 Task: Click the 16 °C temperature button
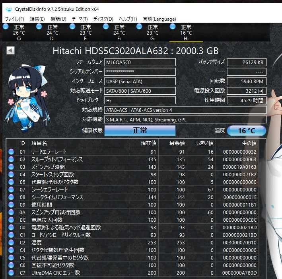pyautogui.click(x=247, y=131)
